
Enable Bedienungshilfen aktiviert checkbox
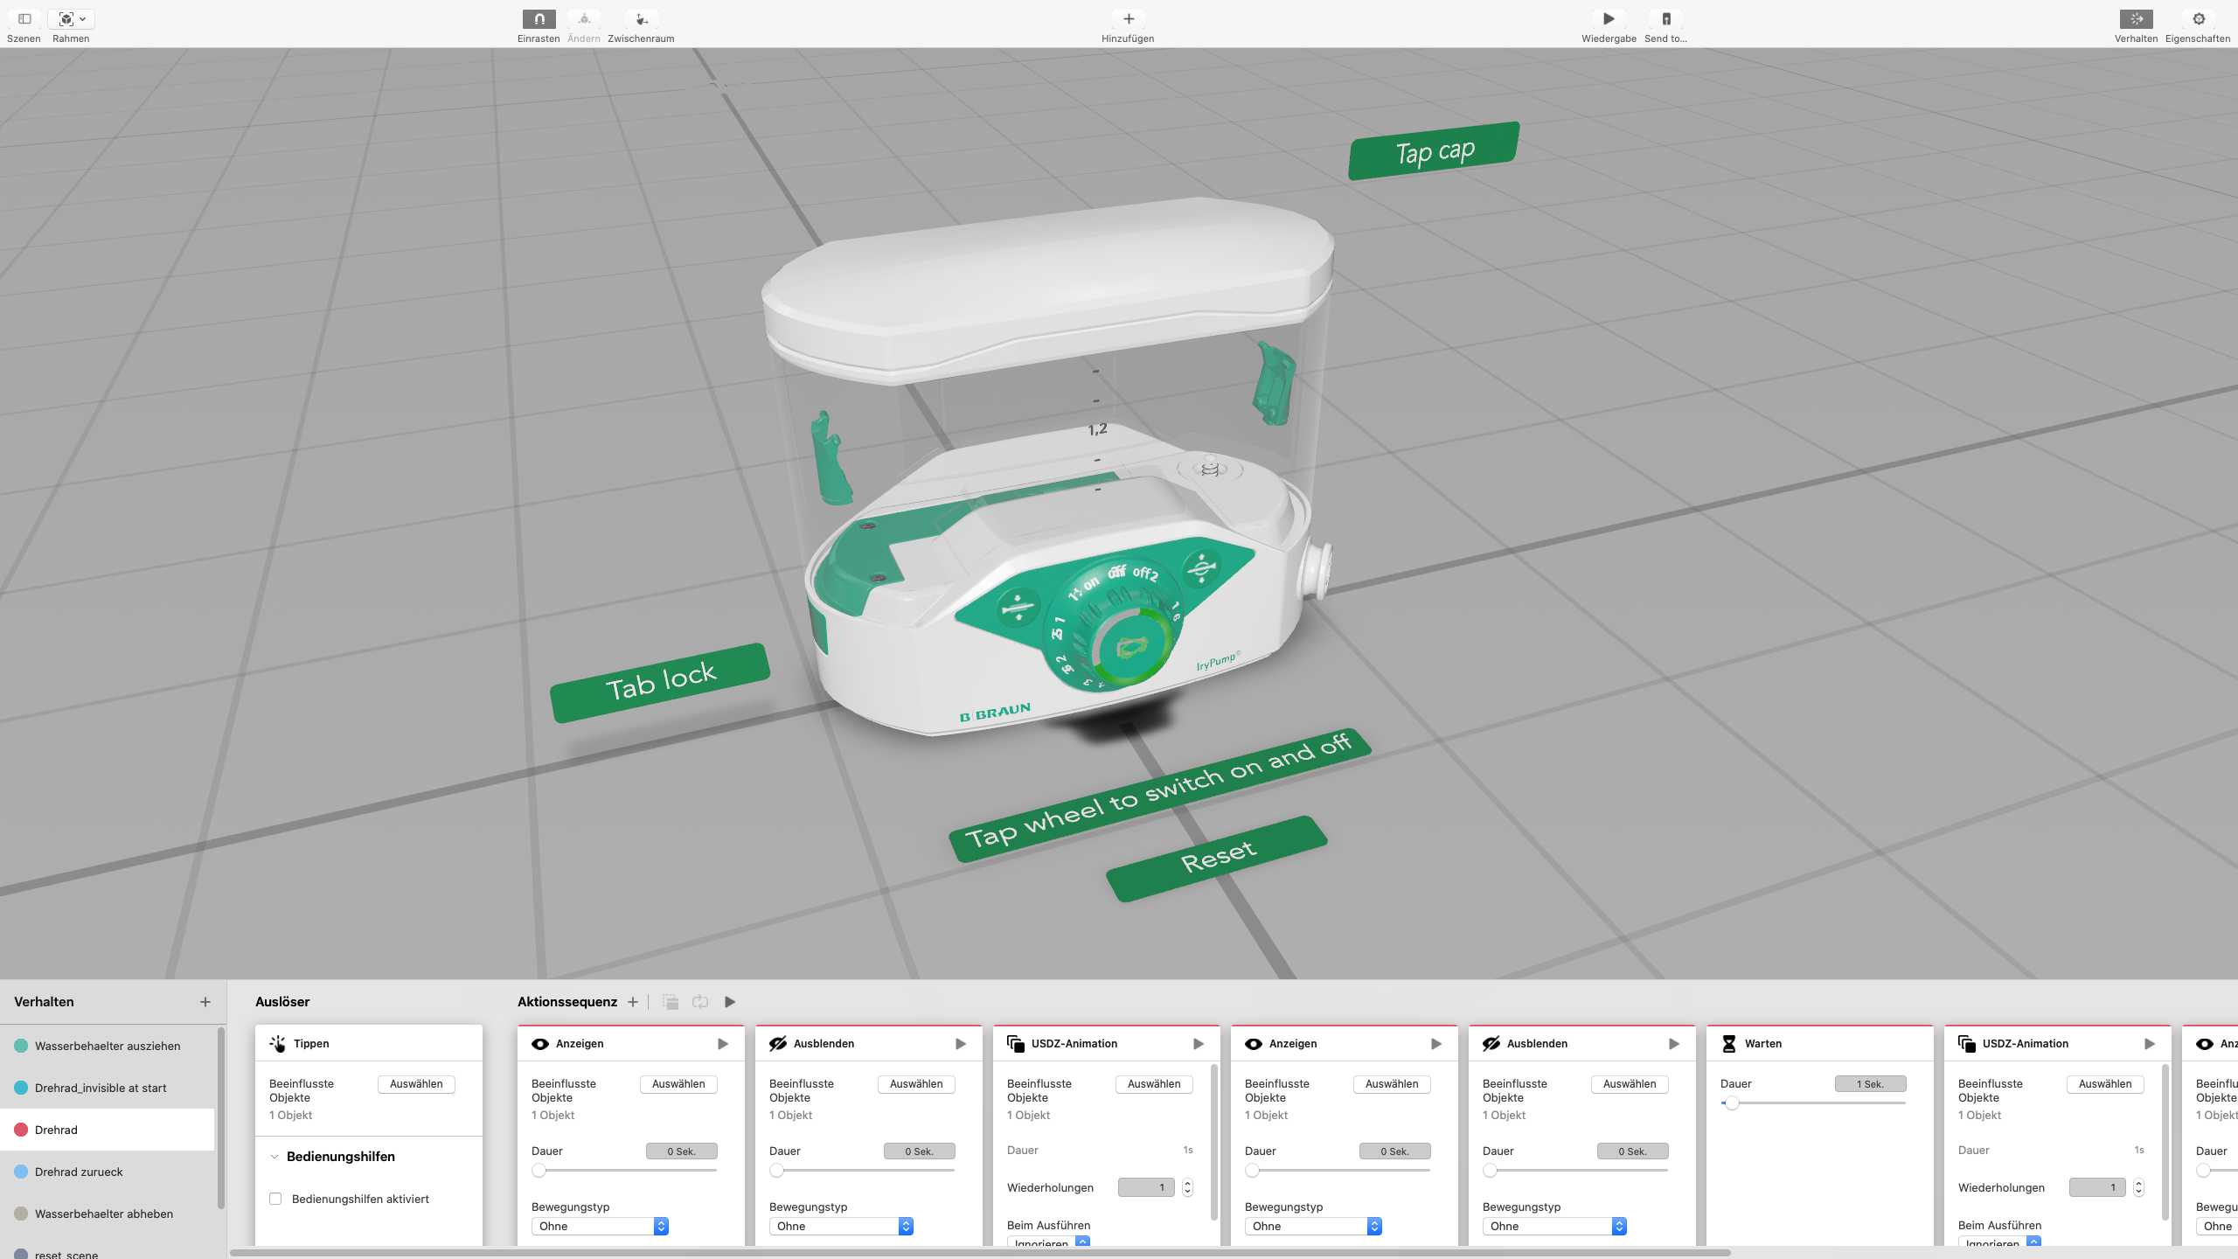point(275,1199)
